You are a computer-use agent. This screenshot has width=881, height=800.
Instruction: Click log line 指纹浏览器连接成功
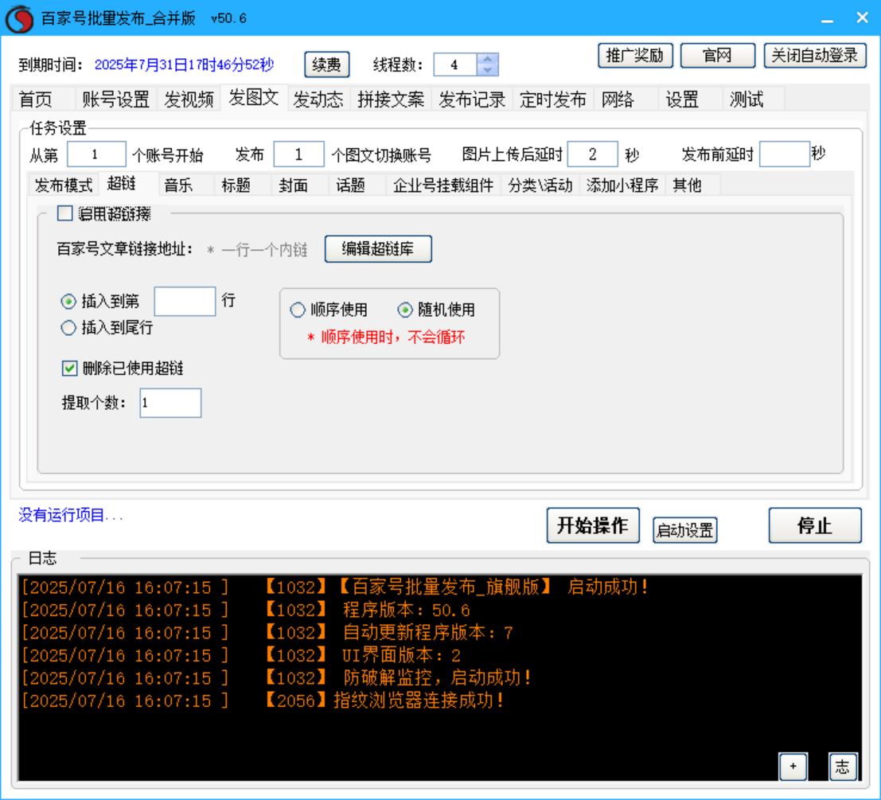[263, 700]
